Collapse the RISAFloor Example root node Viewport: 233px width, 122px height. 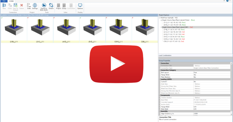pos(160,18)
